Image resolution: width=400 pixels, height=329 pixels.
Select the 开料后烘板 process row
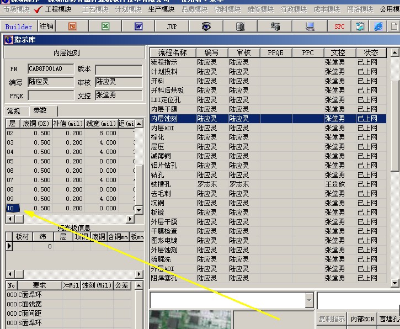tap(268, 91)
